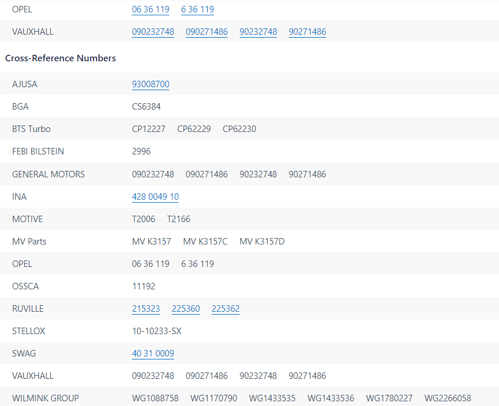The width and height of the screenshot is (499, 406).
Task: Click the linked VAUXHALL number 90232748
Action: 258,32
